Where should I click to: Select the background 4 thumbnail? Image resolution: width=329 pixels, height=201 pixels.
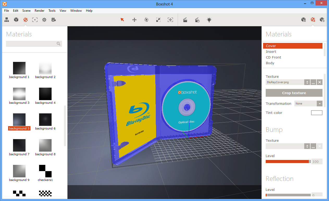tap(45, 94)
